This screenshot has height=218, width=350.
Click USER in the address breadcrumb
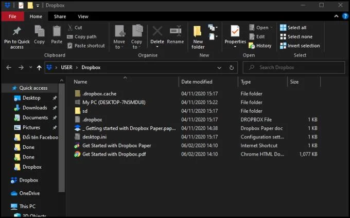pyautogui.click(x=66, y=67)
